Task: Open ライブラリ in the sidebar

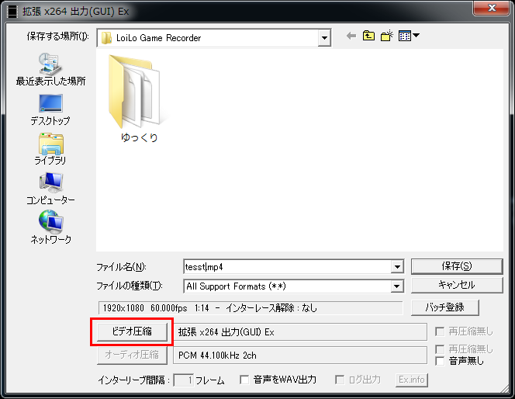Action: point(50,149)
